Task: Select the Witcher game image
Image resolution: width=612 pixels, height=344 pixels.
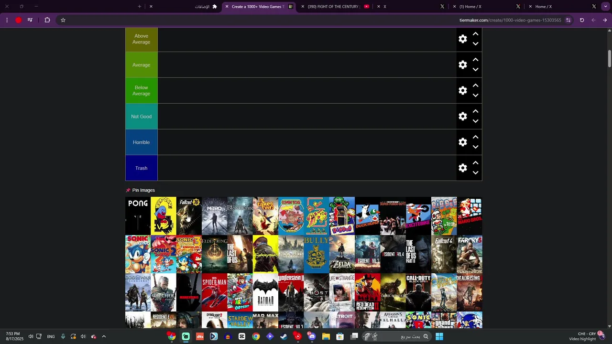Action: (163, 292)
